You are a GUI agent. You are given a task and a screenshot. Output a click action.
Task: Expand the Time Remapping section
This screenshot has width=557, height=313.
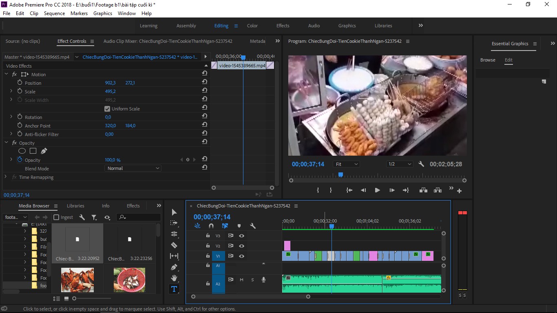[6, 177]
